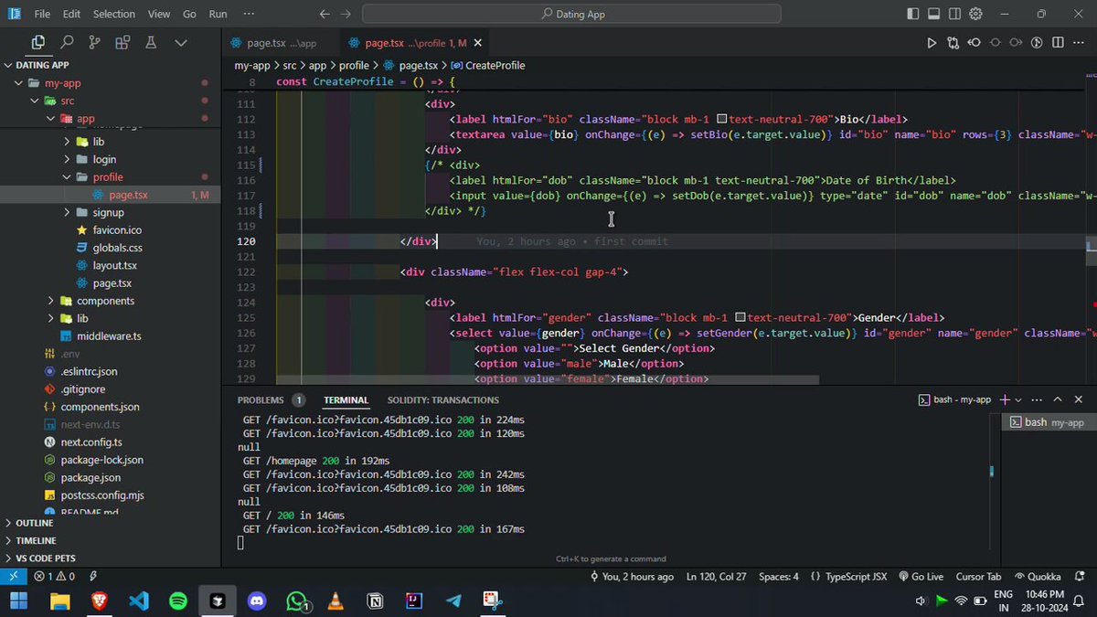
Task: Collapse the my-app folder
Action: 110,83
